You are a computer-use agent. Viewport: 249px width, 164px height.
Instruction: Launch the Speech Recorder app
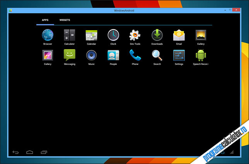tap(201, 57)
